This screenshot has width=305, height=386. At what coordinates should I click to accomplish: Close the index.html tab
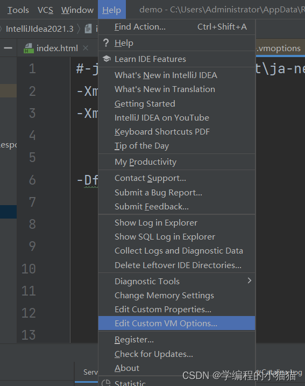[x=86, y=48]
